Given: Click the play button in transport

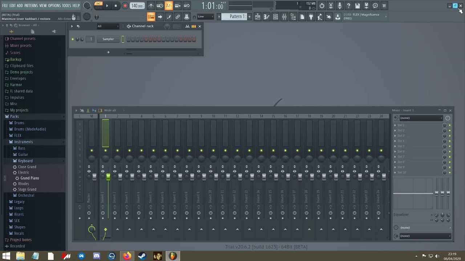Looking at the screenshot, I should pyautogui.click(x=107, y=5).
